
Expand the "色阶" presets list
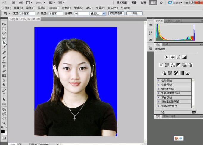coord(158,81)
